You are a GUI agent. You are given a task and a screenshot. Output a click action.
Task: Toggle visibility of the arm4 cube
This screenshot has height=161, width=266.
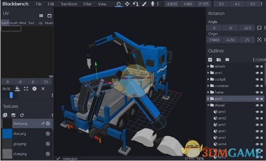point(257,144)
